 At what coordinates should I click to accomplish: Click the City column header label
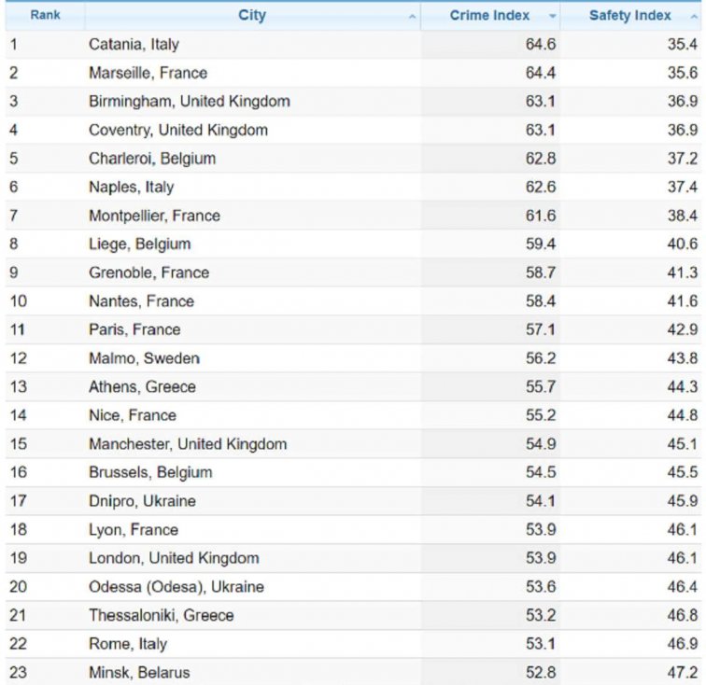coord(251,16)
